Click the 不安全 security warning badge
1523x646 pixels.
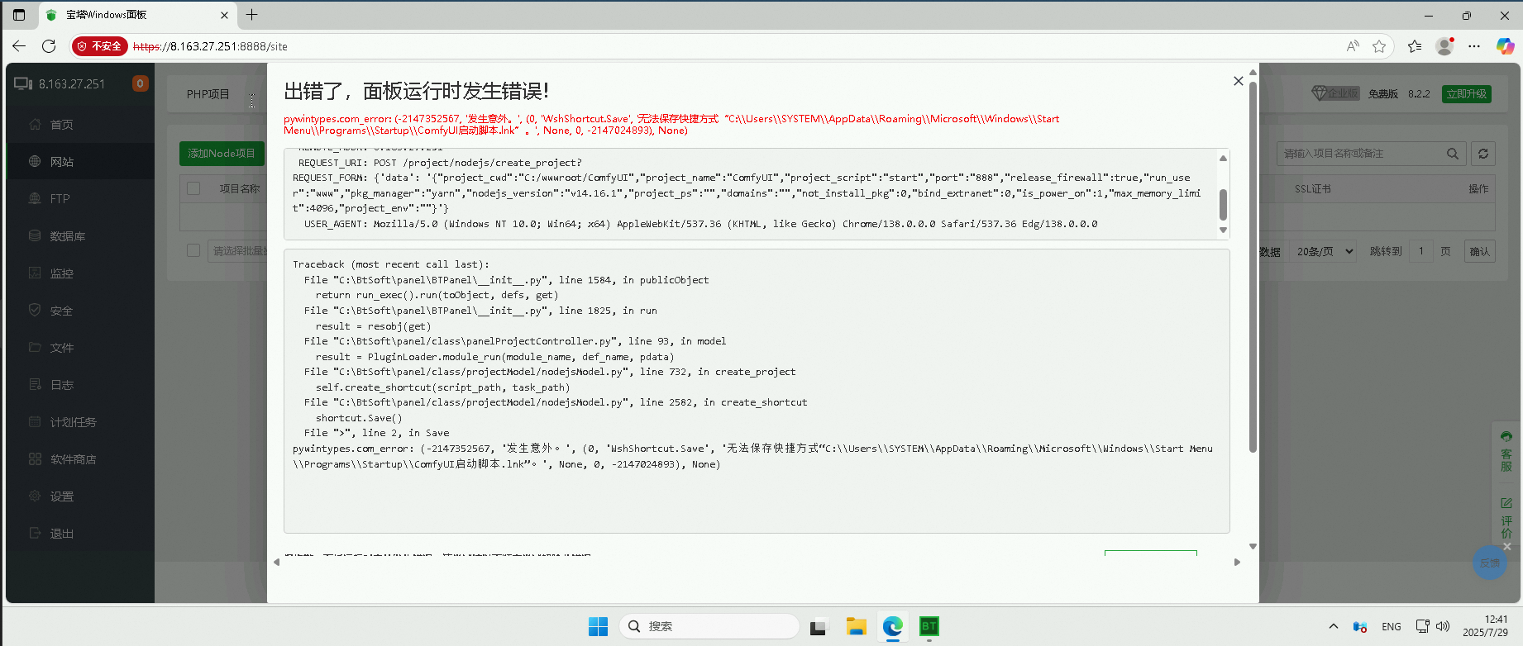coord(99,46)
